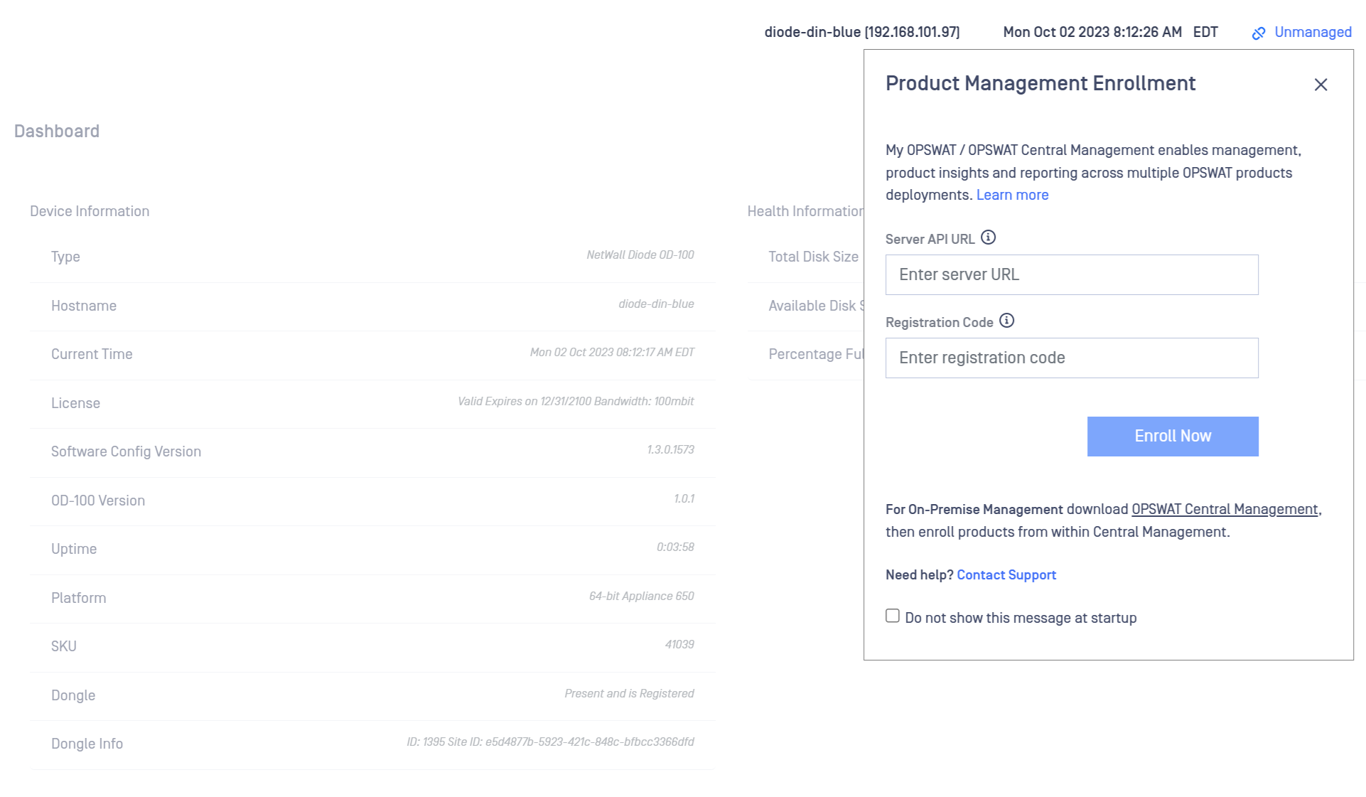Click the Enroll Now button
1366x797 pixels.
click(x=1173, y=437)
